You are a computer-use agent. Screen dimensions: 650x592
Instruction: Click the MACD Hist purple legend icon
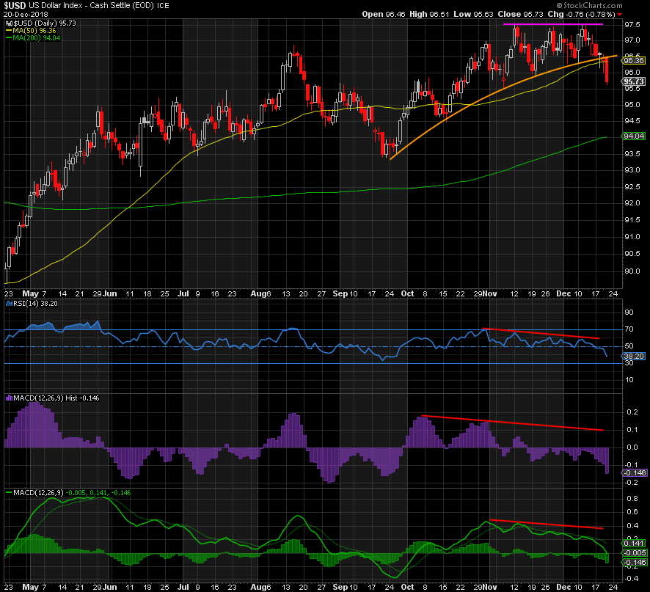click(x=8, y=397)
